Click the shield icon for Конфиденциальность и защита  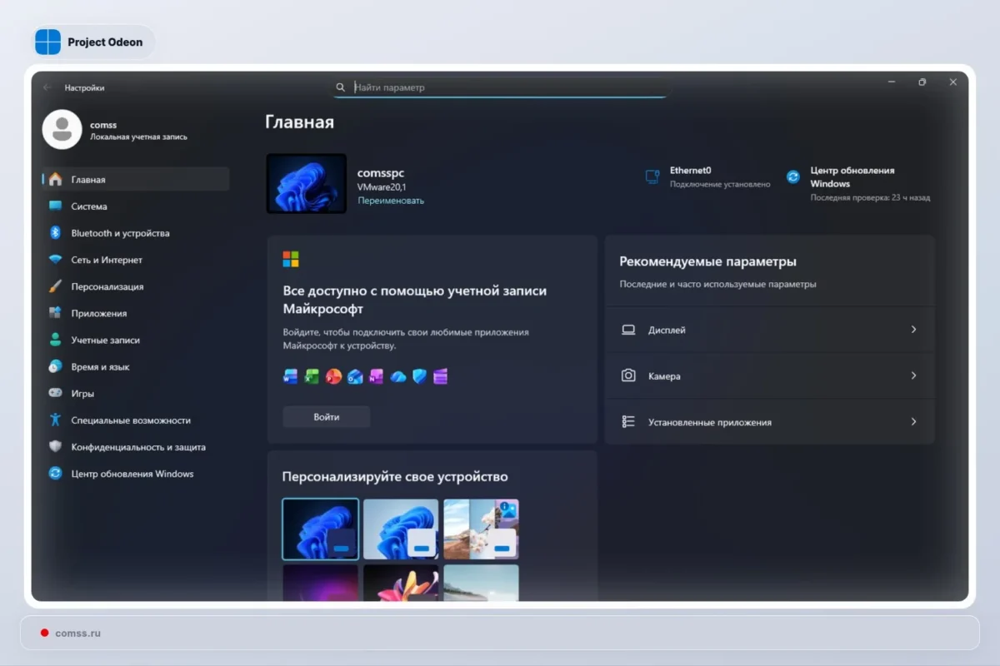click(x=55, y=447)
